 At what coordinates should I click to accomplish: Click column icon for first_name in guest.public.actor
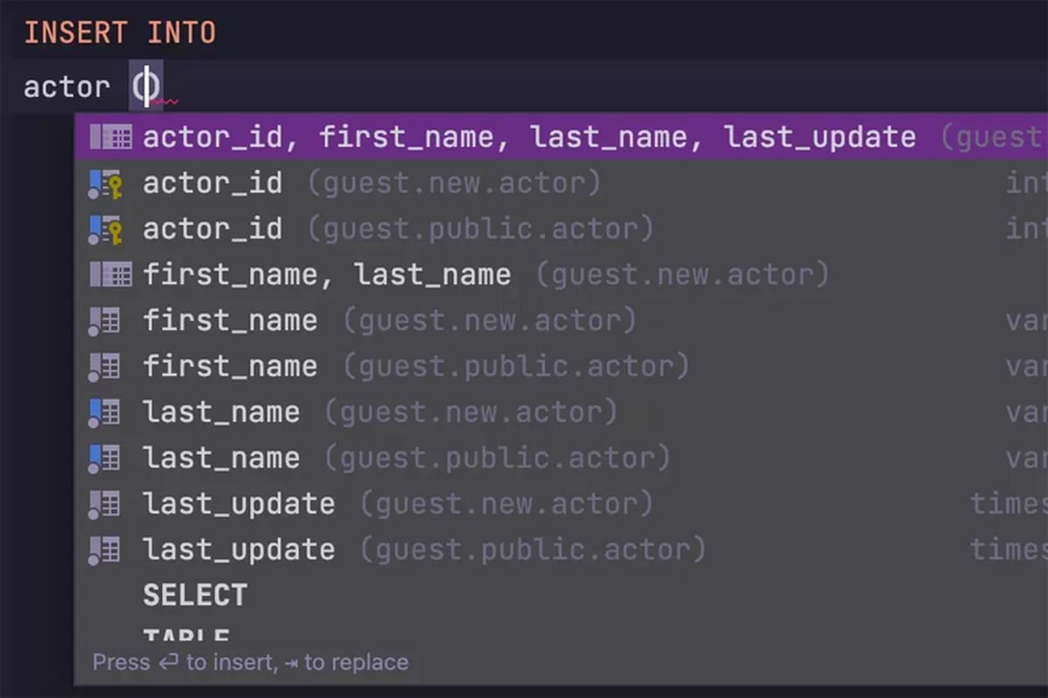coord(105,366)
